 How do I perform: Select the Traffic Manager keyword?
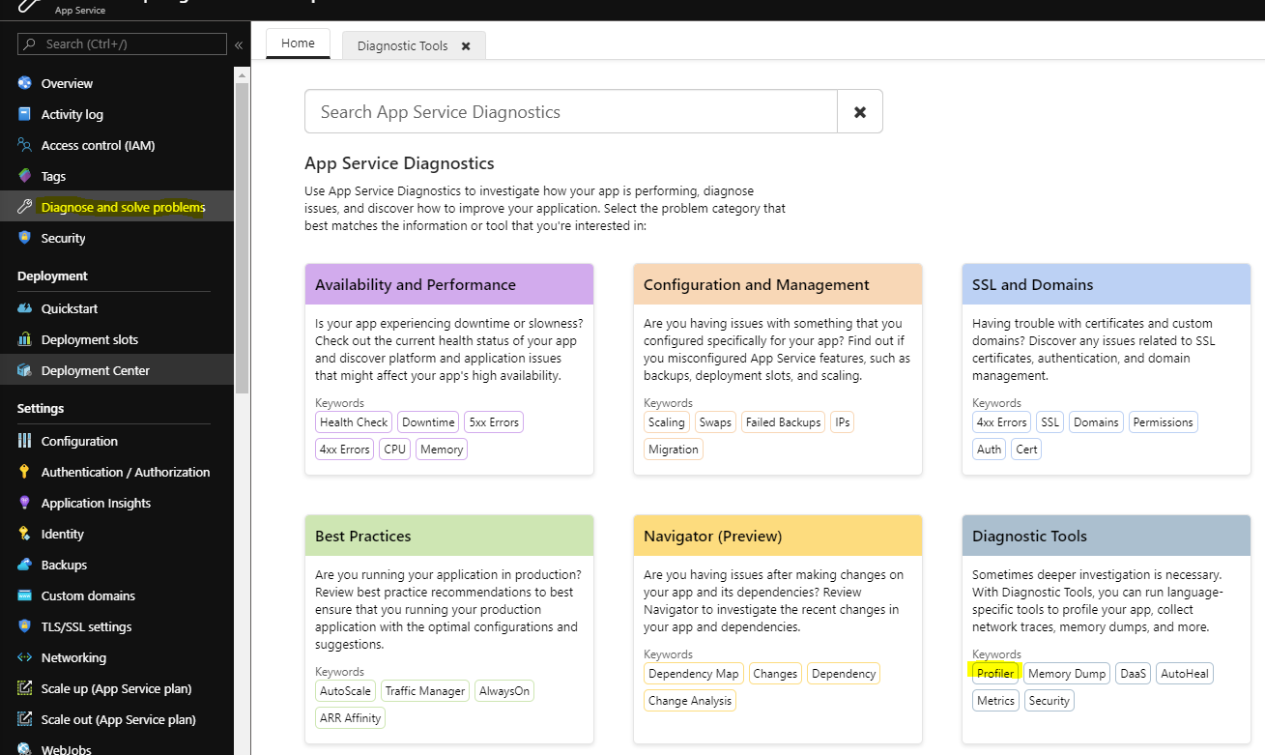[x=425, y=691]
